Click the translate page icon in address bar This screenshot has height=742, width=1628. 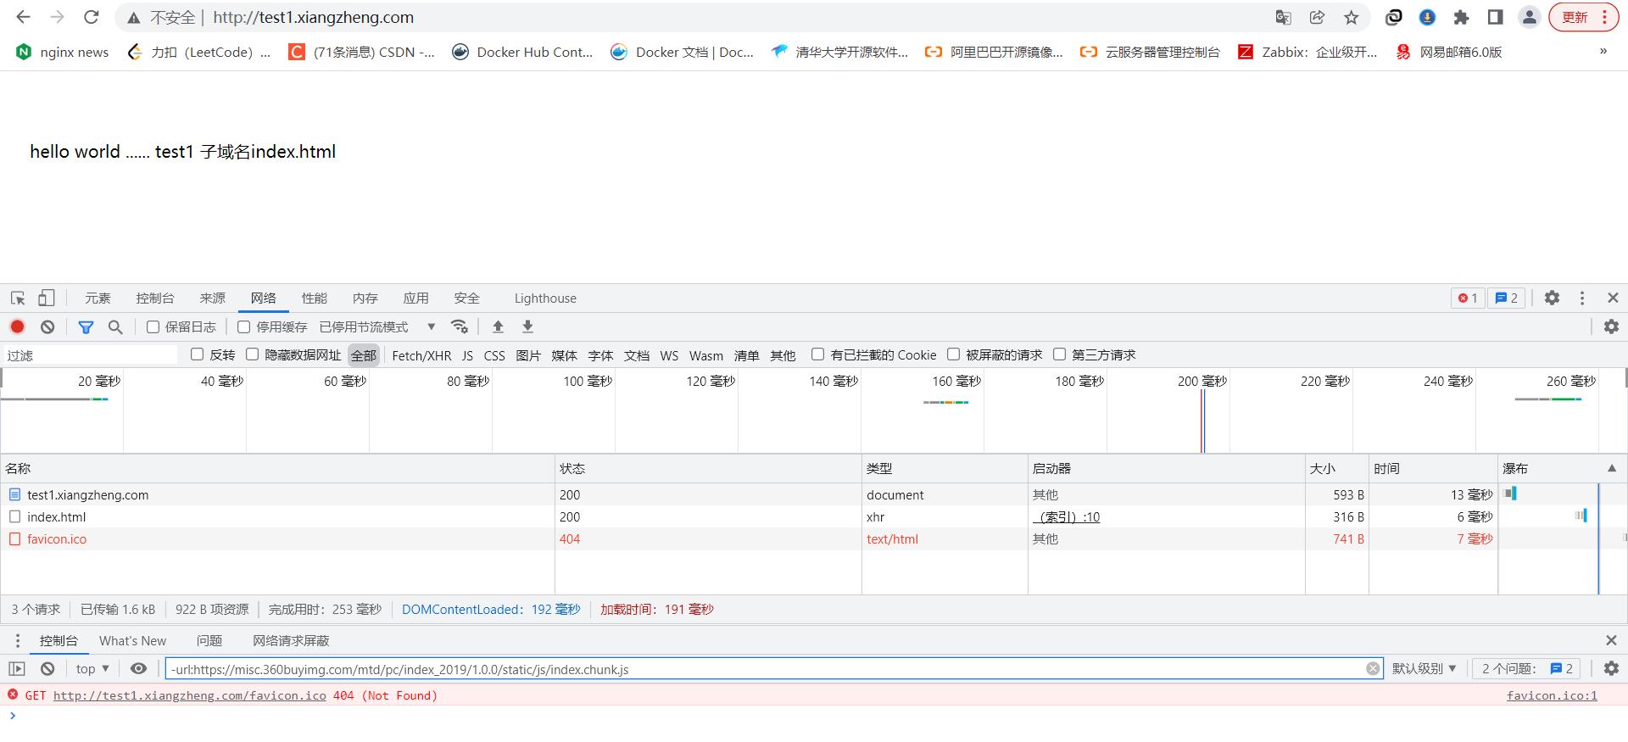(1283, 17)
